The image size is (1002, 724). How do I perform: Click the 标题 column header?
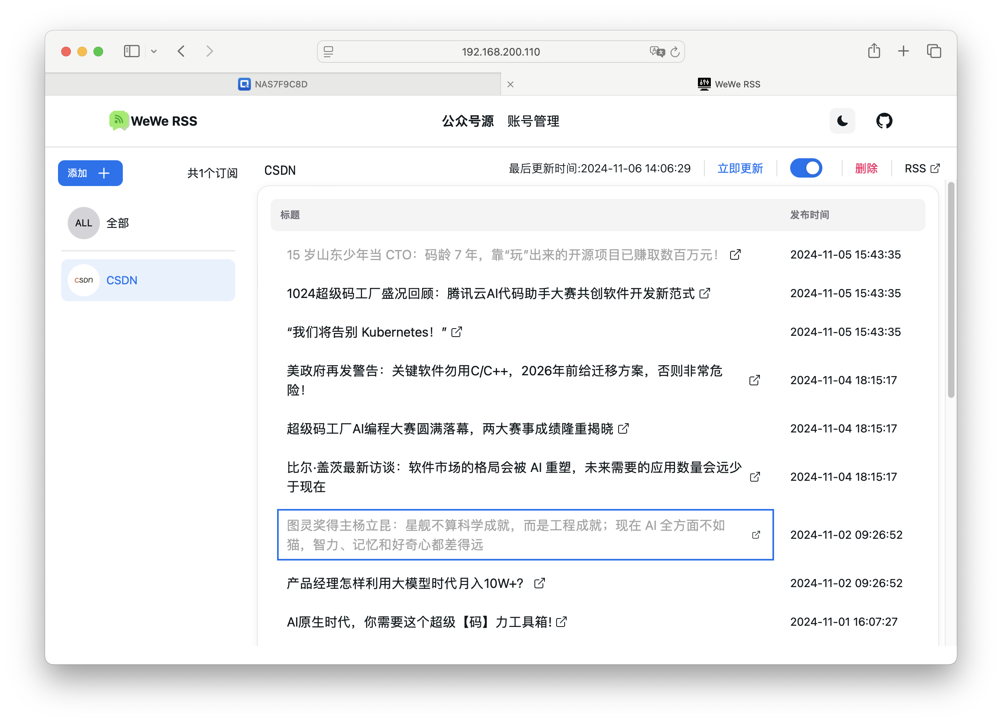[290, 215]
